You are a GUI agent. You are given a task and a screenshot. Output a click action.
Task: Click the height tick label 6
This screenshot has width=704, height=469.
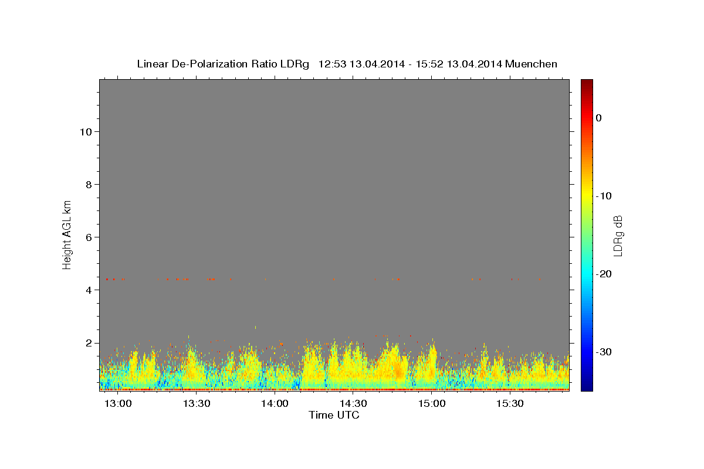89,237
